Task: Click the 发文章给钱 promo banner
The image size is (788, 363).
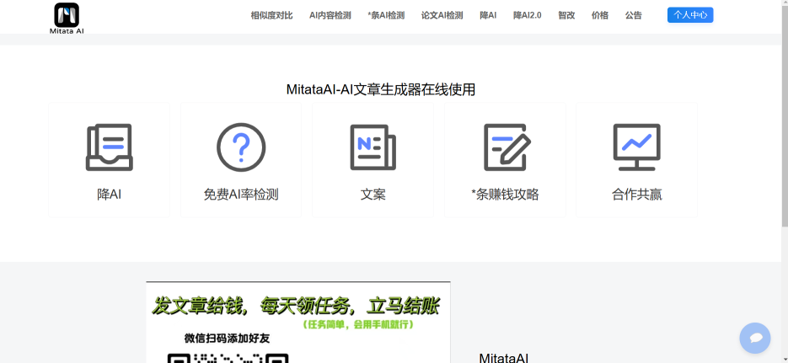Action: [x=298, y=322]
